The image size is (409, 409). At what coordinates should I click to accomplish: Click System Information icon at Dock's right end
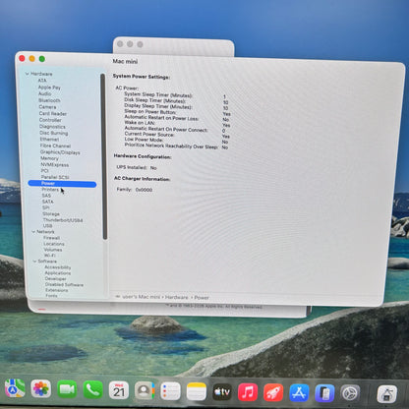tap(387, 394)
